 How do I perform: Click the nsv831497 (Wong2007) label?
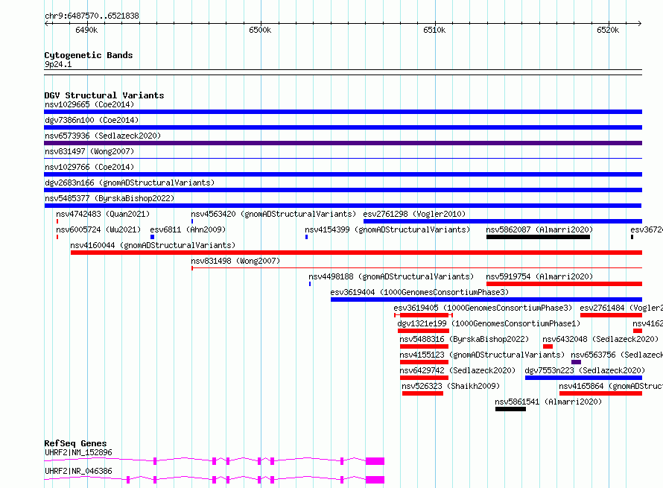tap(89, 151)
